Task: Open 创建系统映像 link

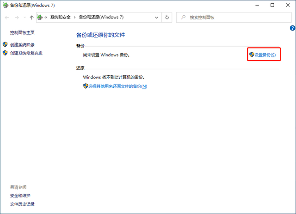Action: point(22,45)
